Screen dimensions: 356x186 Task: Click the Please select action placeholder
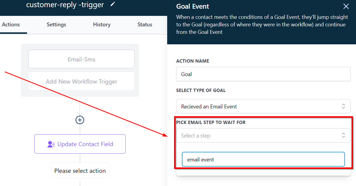[x=80, y=171]
